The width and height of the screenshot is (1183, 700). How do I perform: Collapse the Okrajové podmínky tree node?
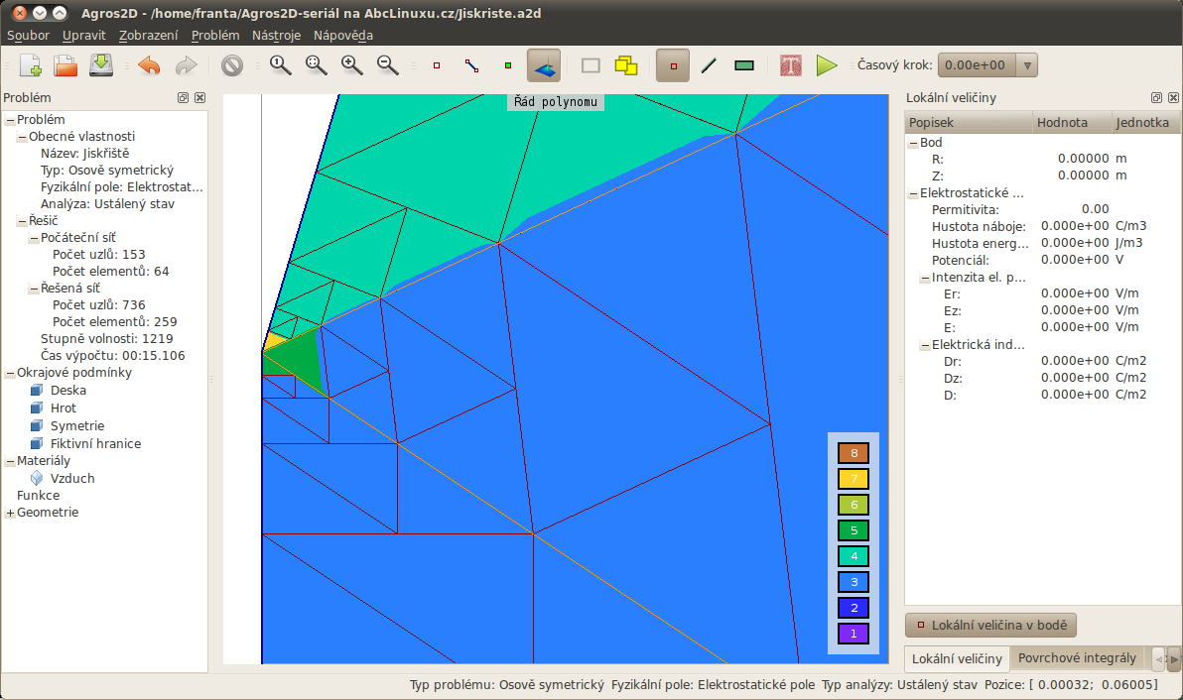pos(11,373)
